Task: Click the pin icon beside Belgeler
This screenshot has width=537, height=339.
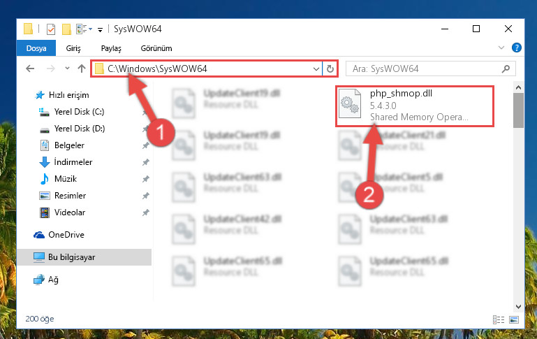Action: pyautogui.click(x=145, y=145)
